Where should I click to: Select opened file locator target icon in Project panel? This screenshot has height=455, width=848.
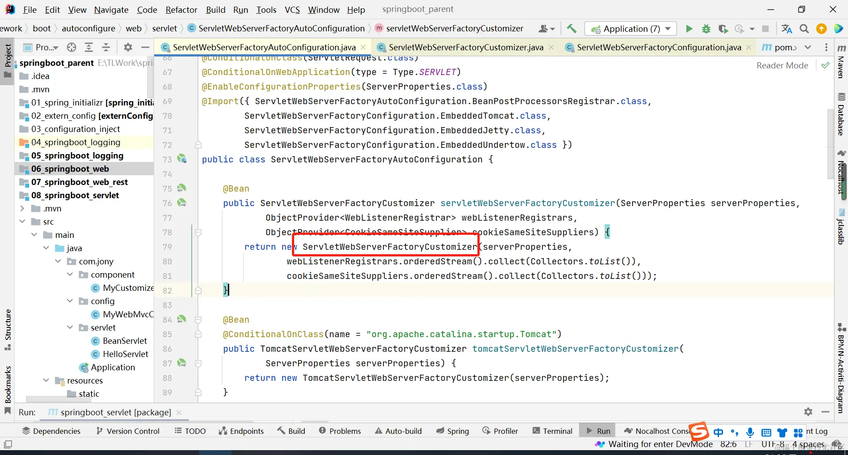(x=72, y=47)
